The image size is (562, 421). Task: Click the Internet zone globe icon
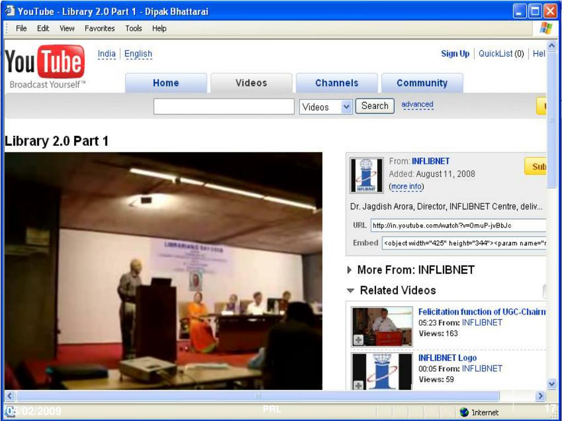pos(464,412)
